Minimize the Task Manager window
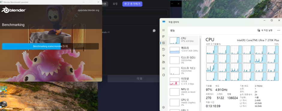The height and width of the screenshot is (111, 282). (265, 20)
